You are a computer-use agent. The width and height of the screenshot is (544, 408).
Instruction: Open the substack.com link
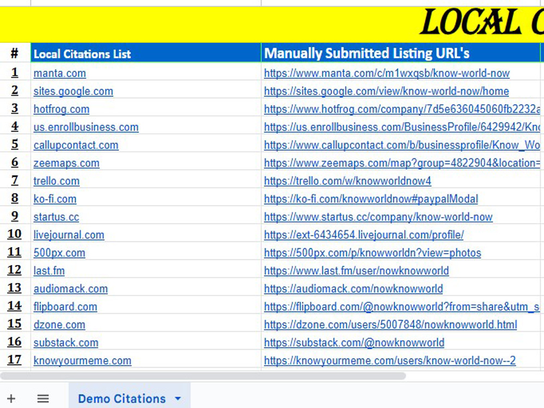pyautogui.click(x=66, y=343)
